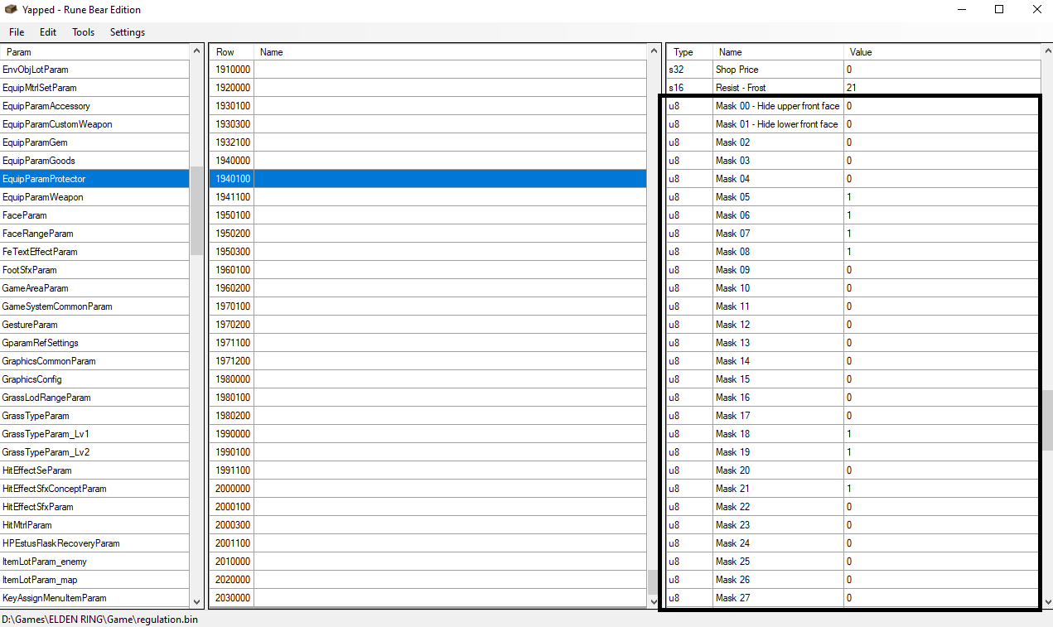Select FaceRangeParam param
Image resolution: width=1053 pixels, height=627 pixels.
point(94,234)
